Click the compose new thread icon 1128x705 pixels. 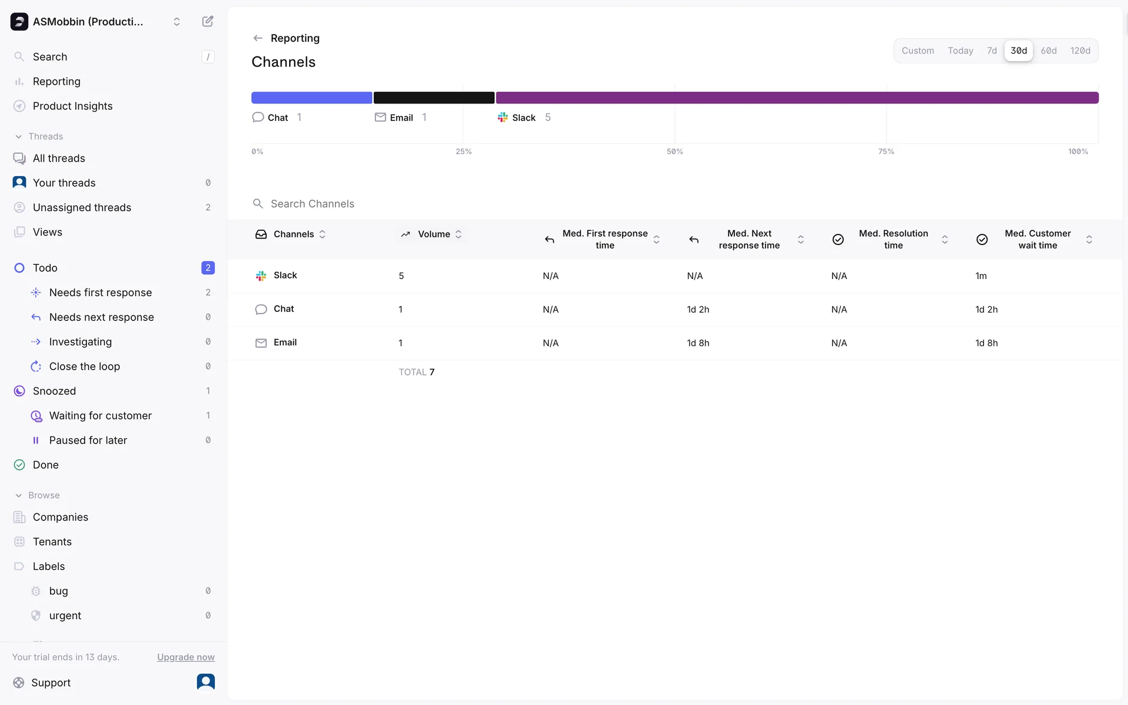click(x=207, y=22)
